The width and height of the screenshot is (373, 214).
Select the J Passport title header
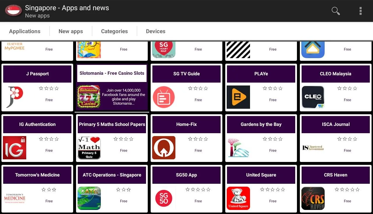[x=37, y=74]
